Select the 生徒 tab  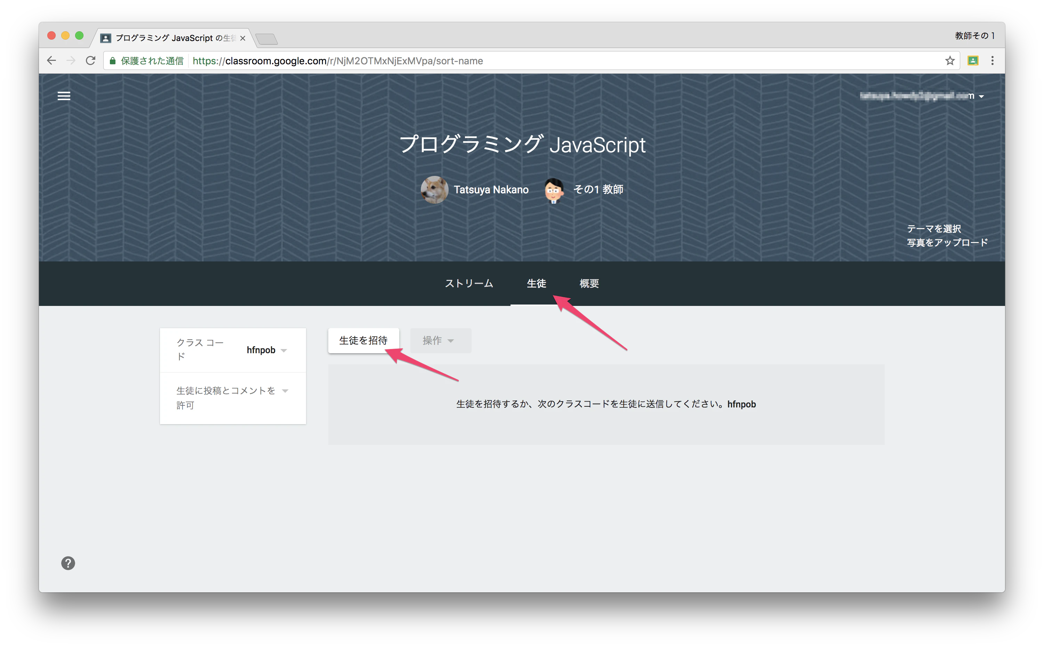click(536, 283)
